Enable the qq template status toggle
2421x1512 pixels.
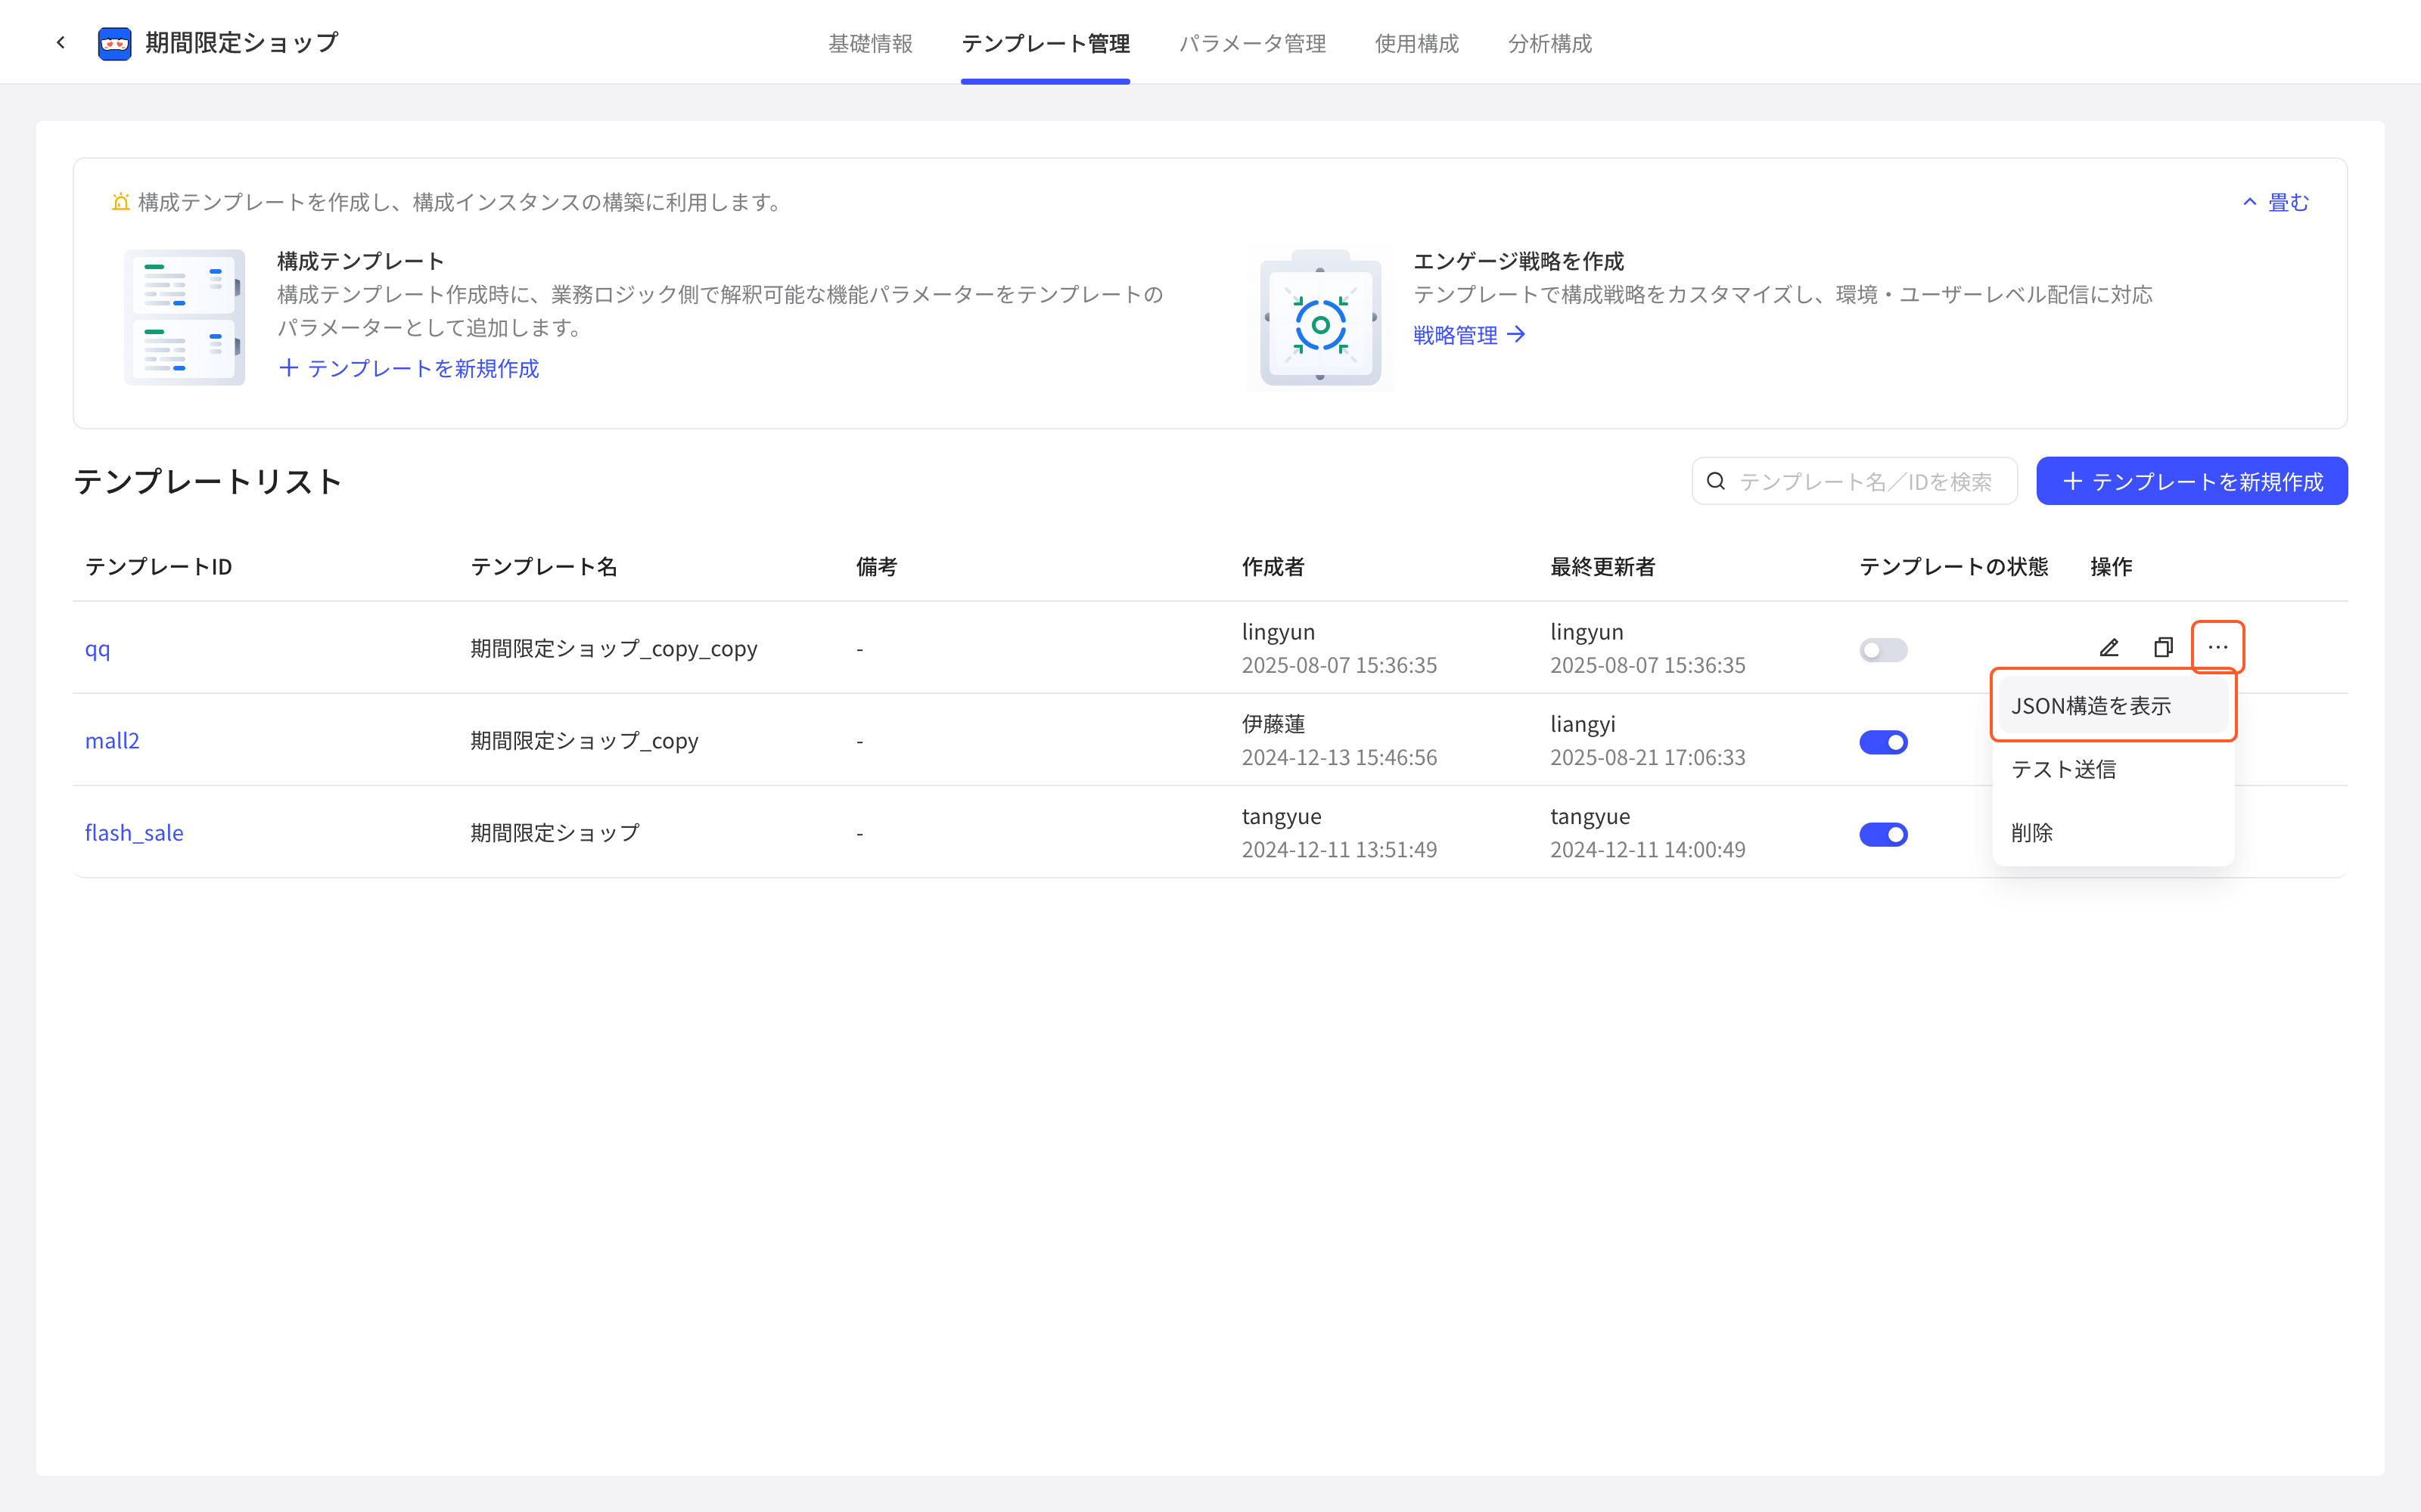click(x=1883, y=650)
